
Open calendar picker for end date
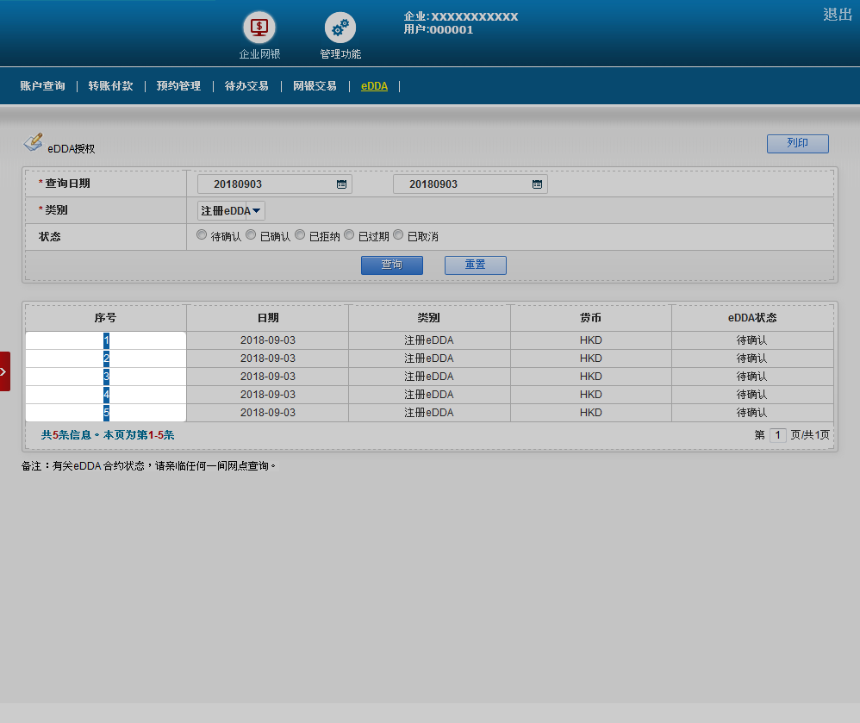coord(537,184)
